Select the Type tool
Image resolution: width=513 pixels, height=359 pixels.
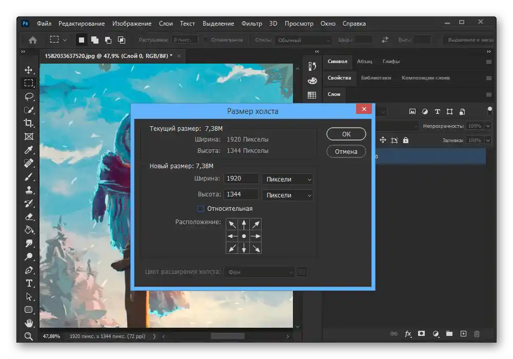click(29, 283)
